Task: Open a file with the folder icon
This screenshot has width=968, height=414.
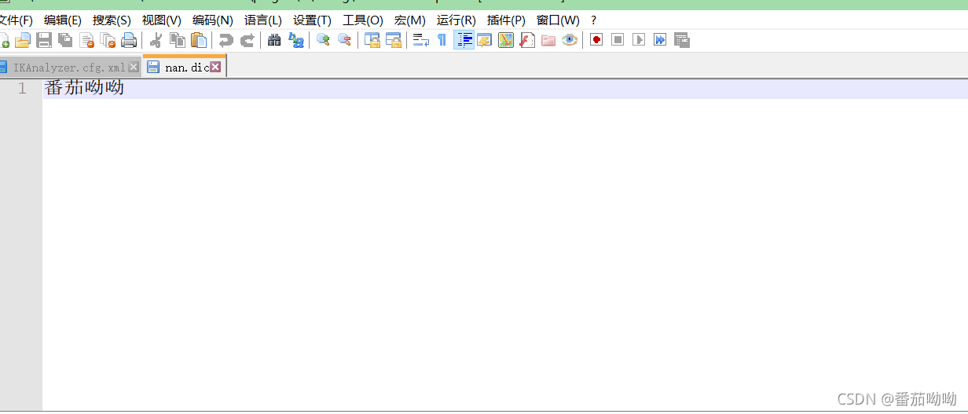Action: click(23, 40)
